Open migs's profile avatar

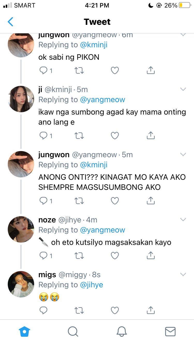pos(21,284)
